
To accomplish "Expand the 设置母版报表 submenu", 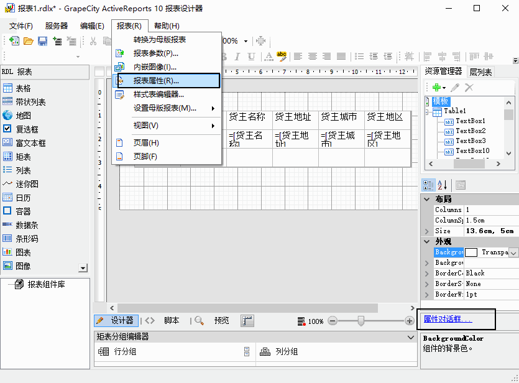I will (x=166, y=108).
